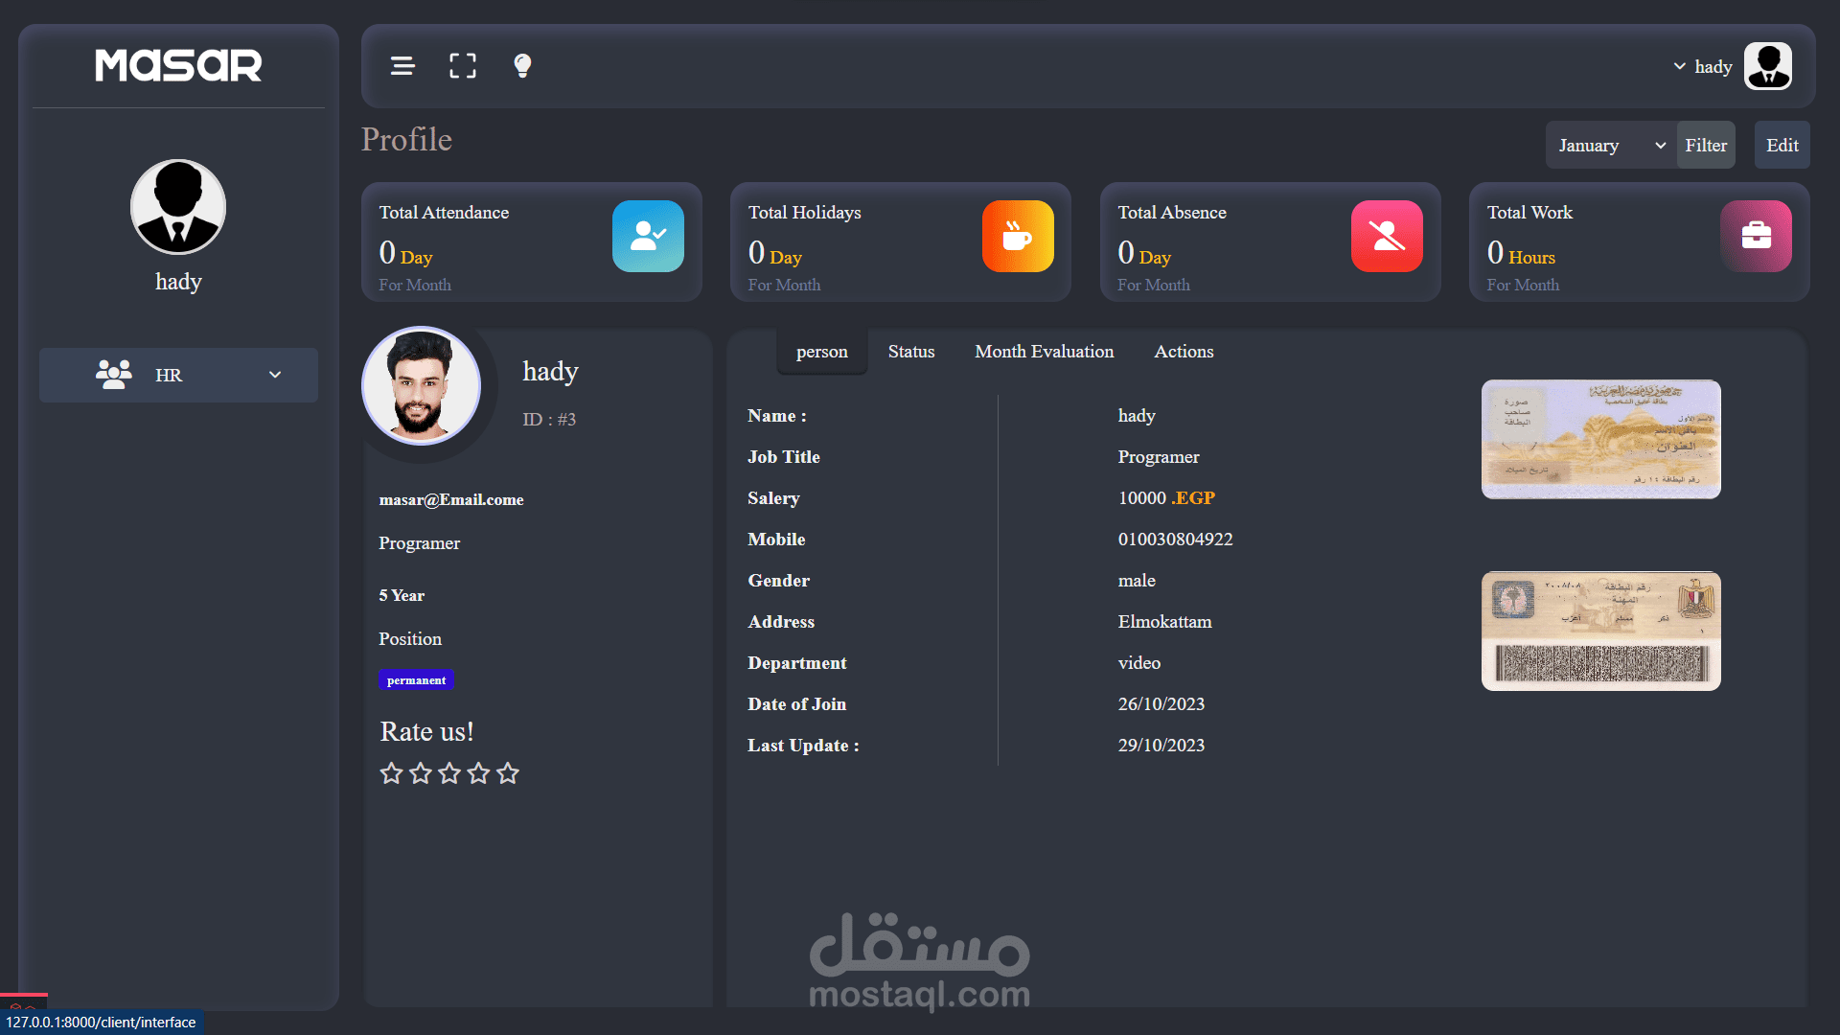Rate one star in Rate us
This screenshot has height=1035, width=1840.
(391, 773)
